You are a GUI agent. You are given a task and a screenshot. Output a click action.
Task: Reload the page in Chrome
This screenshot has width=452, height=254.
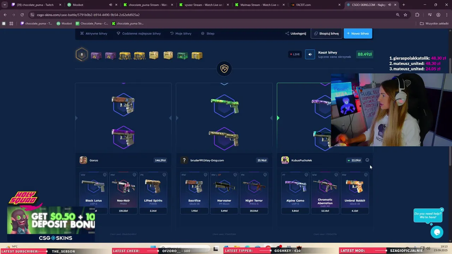22,15
